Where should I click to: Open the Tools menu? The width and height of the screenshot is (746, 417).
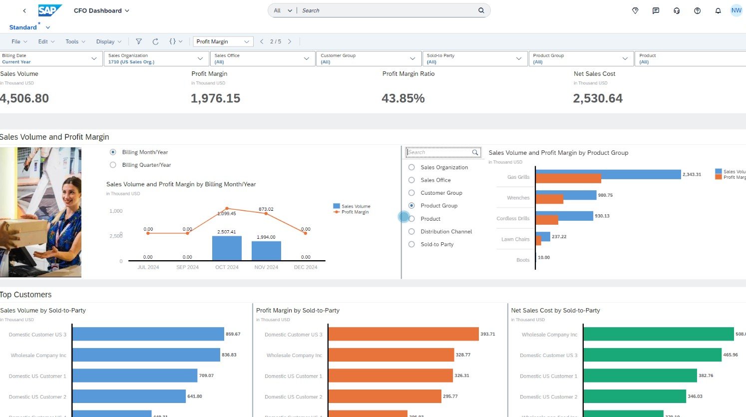[x=75, y=41]
